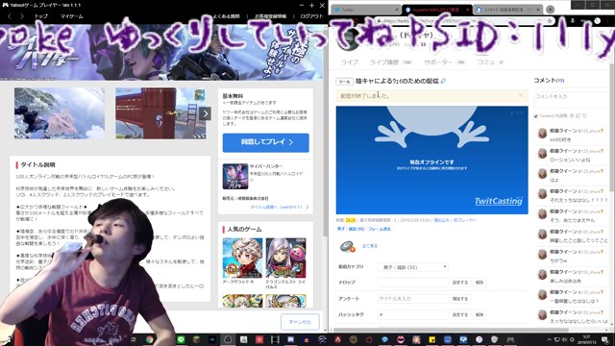Click into the comment input field
615x346 pixels.
point(570,100)
